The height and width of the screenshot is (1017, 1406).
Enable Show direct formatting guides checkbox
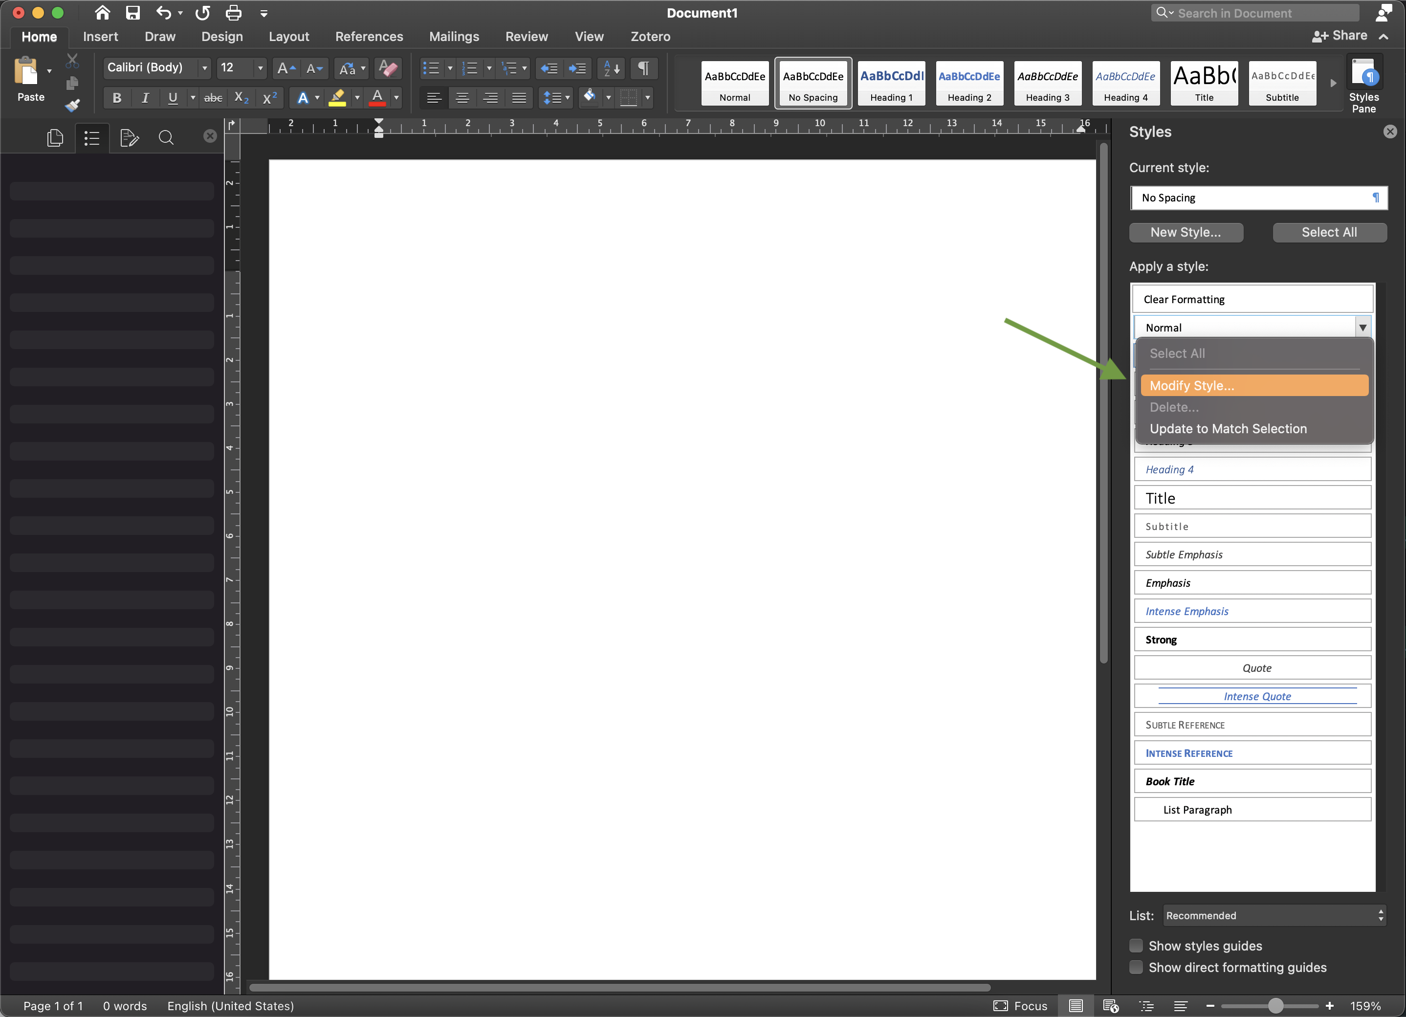click(x=1134, y=967)
